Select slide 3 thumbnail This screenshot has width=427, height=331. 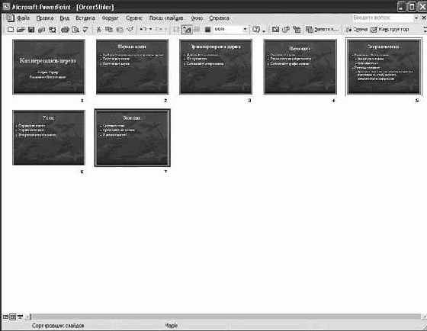(216, 67)
